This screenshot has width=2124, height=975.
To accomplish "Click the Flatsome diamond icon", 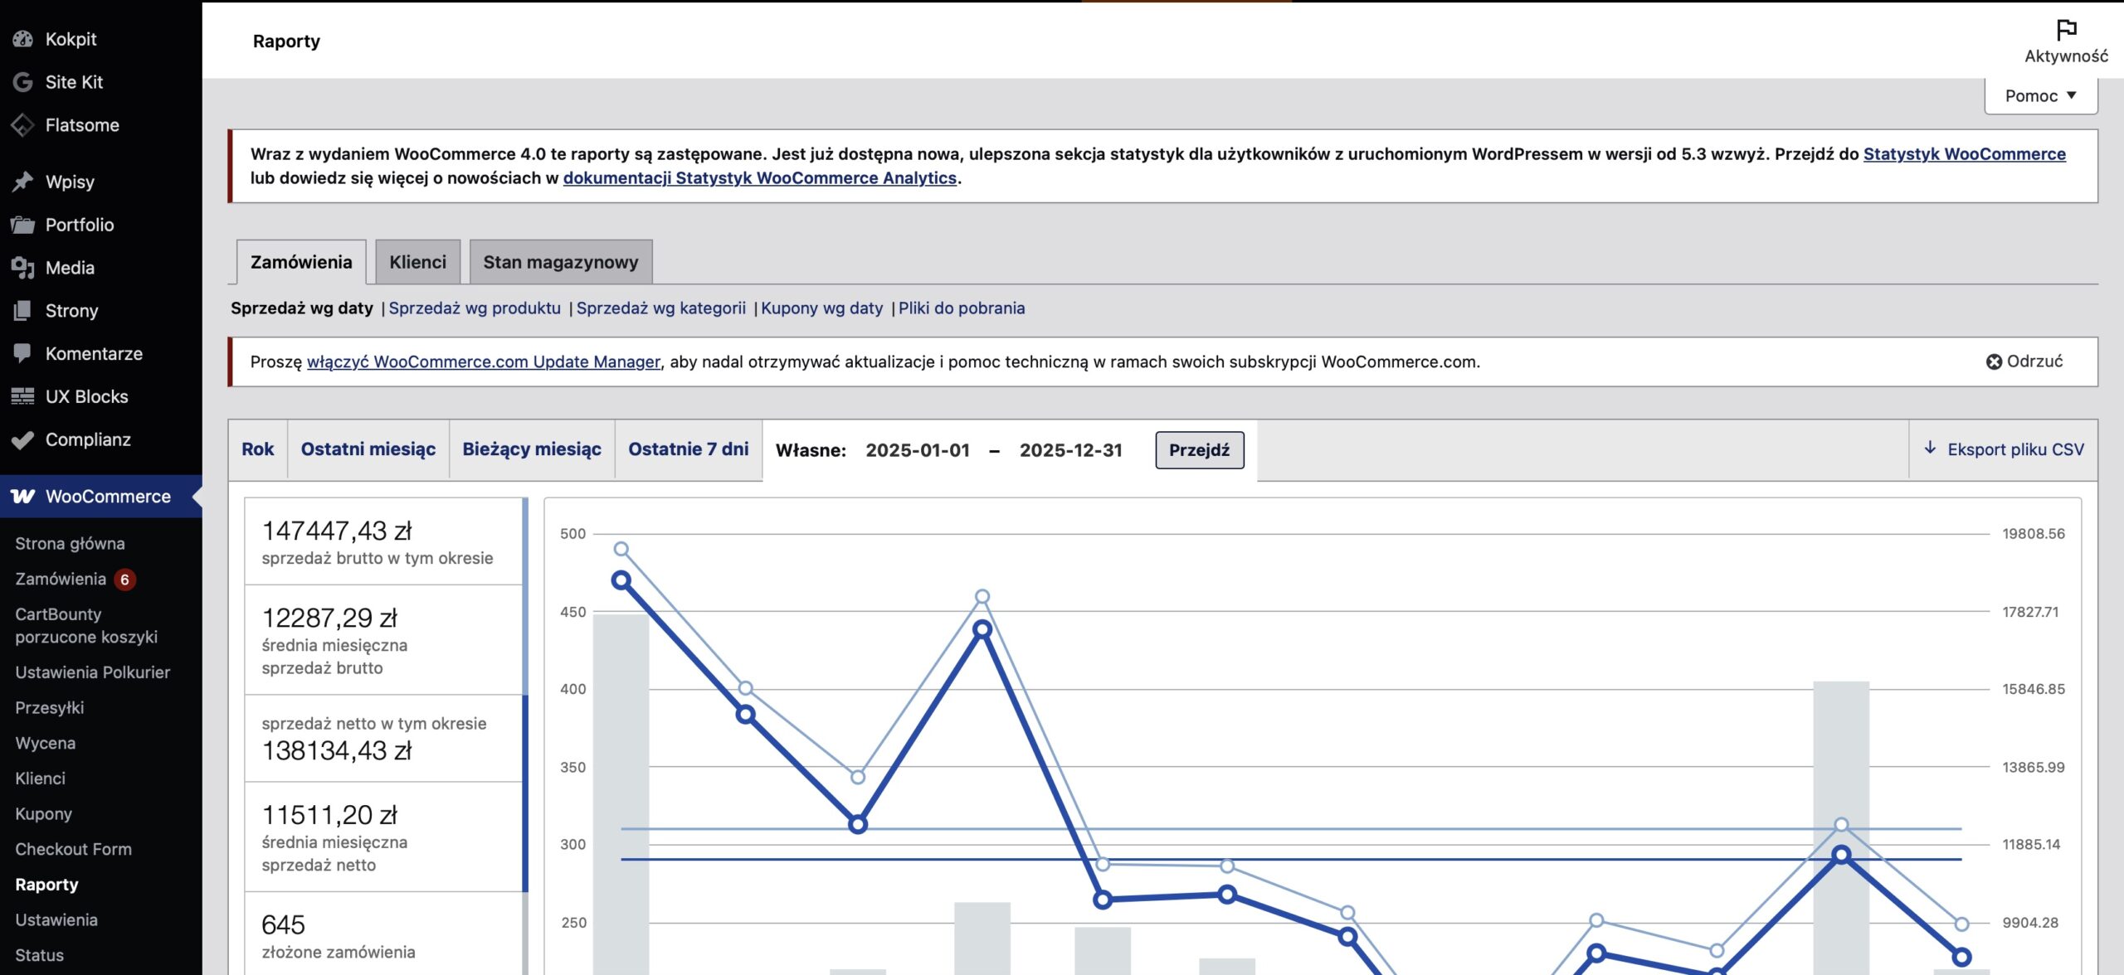I will [22, 125].
